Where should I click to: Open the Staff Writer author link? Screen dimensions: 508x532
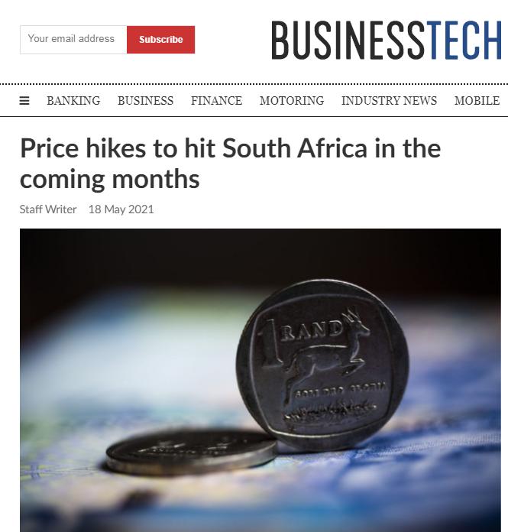[48, 209]
